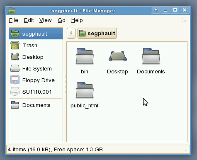Select the public_html folder icon

tap(85, 90)
